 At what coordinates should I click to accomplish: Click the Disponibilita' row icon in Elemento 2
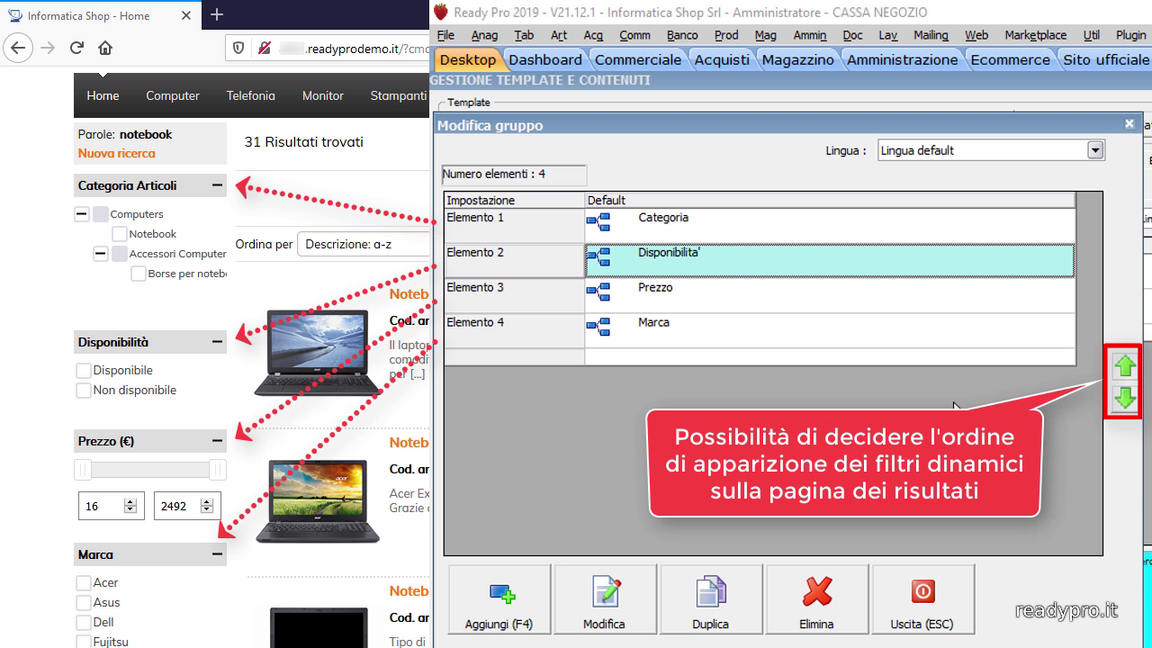(598, 256)
